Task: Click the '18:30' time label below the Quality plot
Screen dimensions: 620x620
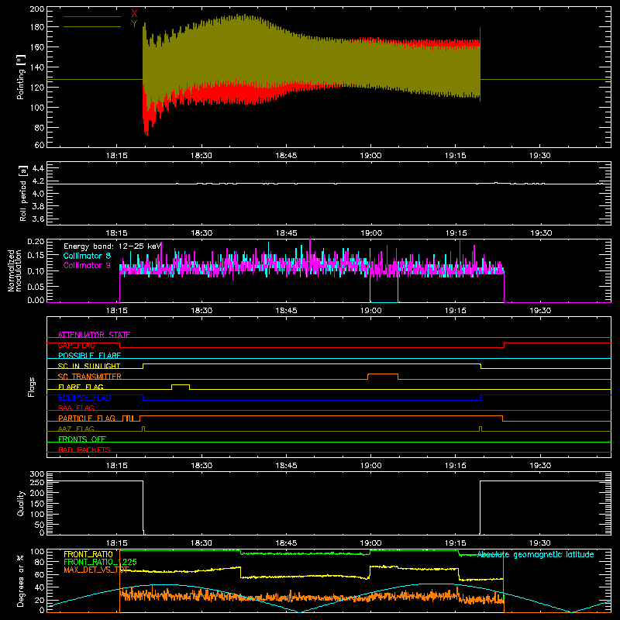Action: pyautogui.click(x=201, y=543)
